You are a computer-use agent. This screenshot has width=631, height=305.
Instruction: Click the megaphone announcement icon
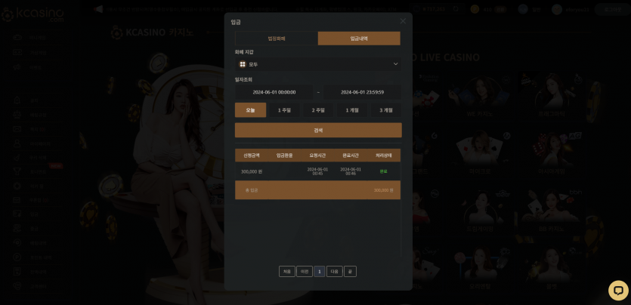tap(97, 9)
